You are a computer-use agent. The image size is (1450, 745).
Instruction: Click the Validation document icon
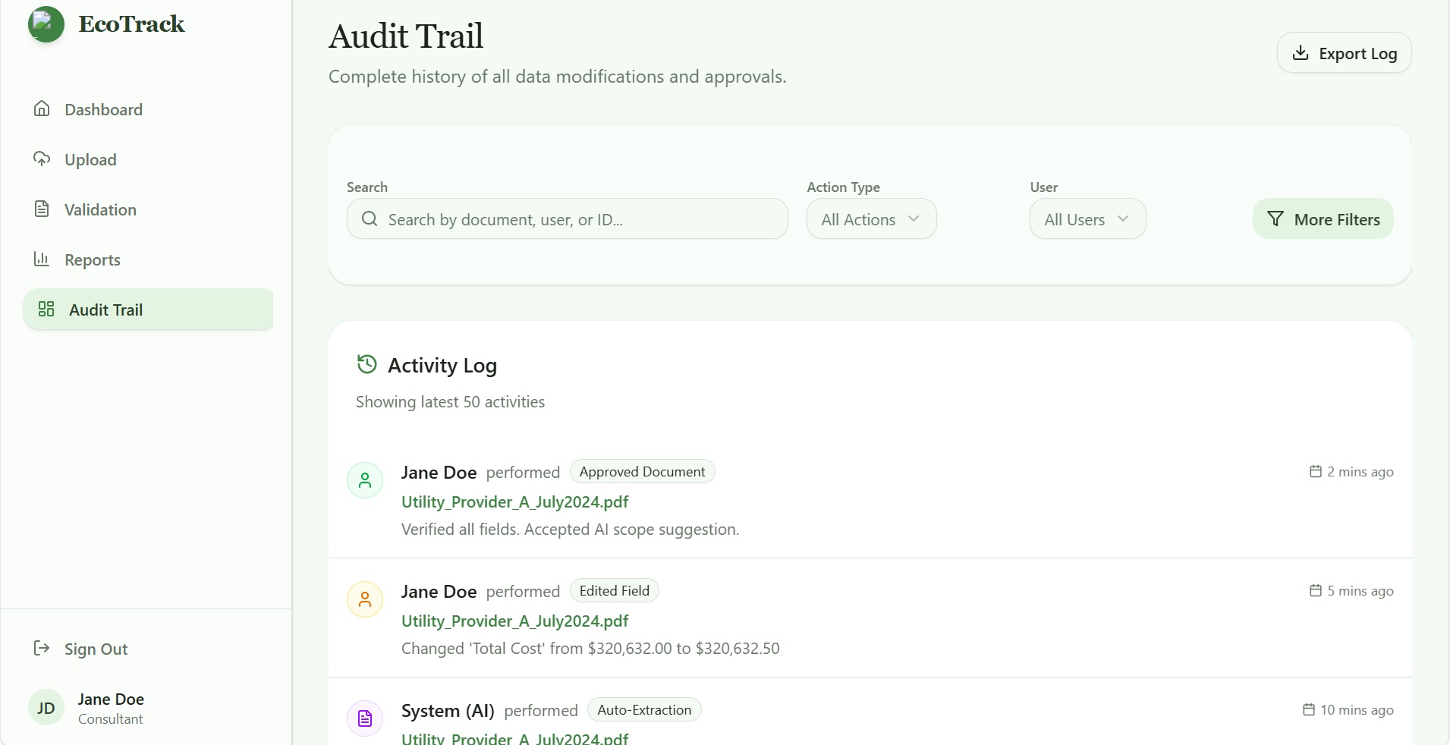[43, 209]
